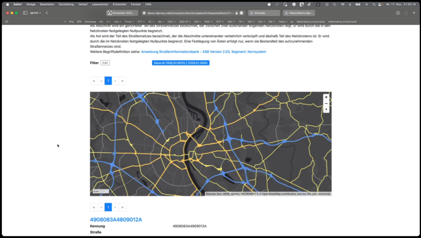421x238 pixels.
Task: Click the Edit filter button
Action: (105, 63)
